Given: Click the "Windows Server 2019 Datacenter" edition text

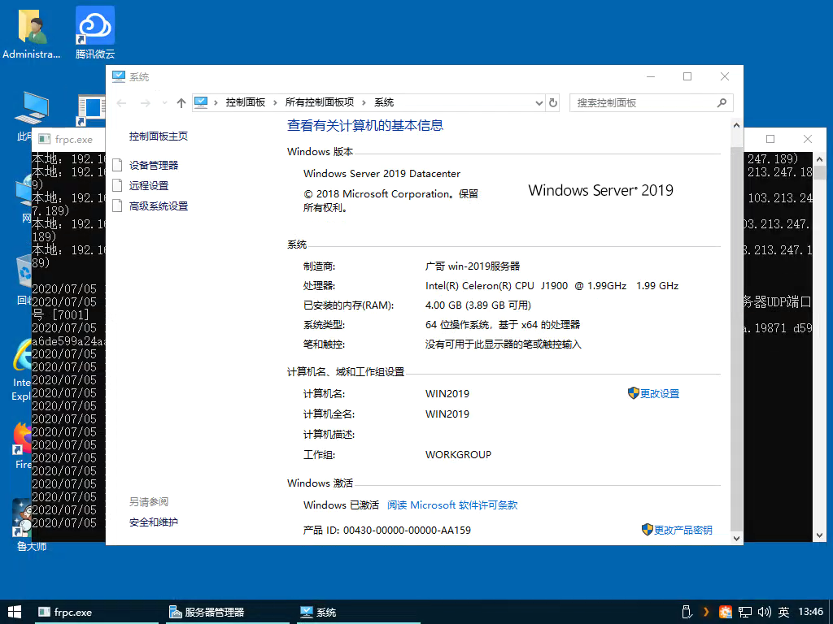Looking at the screenshot, I should (382, 174).
